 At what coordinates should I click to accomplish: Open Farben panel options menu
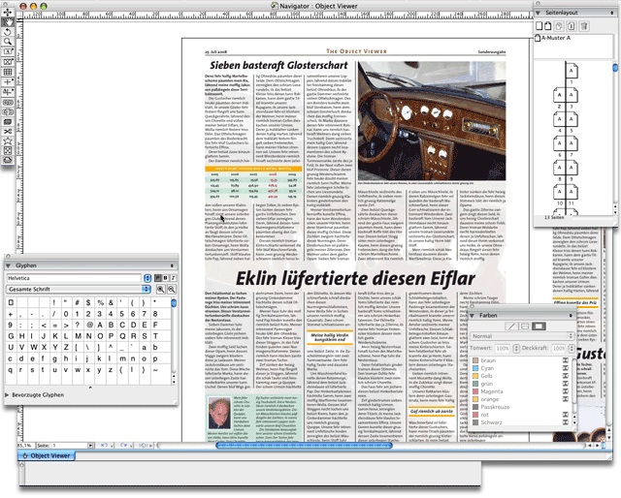tap(571, 315)
